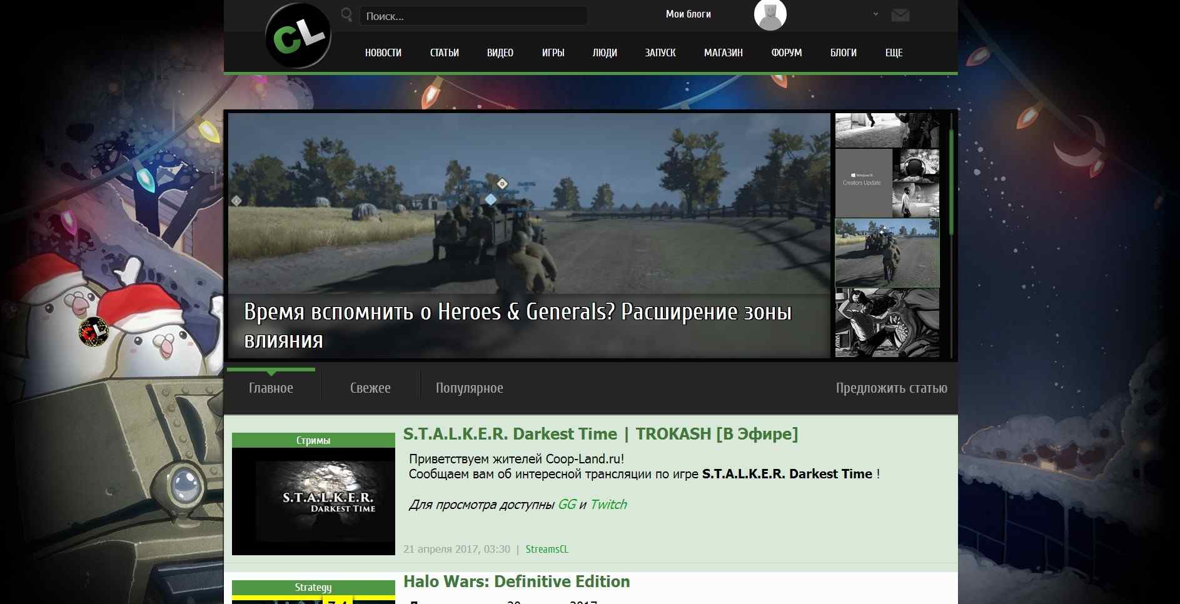Open the S.T.A.L.K.E.R. Darkest Time stream title

[600, 434]
